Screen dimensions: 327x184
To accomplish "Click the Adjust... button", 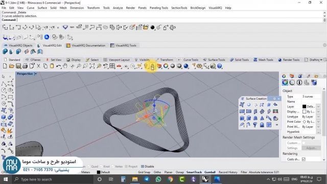I will point(311,148).
